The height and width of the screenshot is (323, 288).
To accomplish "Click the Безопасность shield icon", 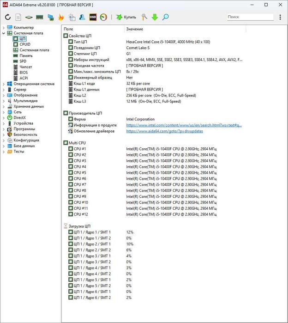I will (10, 134).
